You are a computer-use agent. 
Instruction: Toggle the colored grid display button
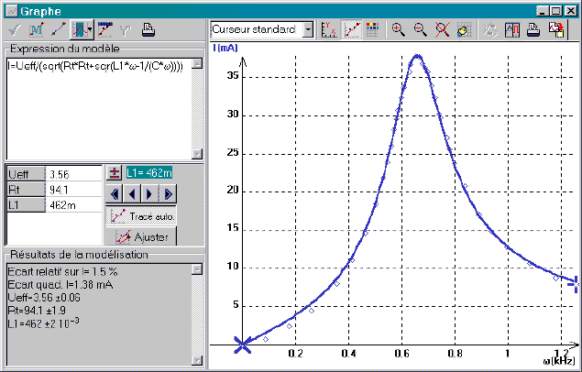point(373,29)
